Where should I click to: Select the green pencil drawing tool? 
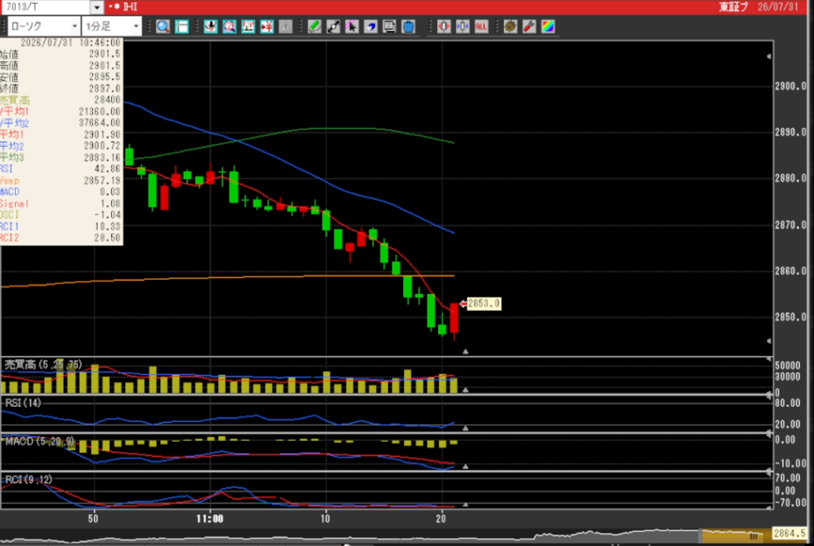314,26
